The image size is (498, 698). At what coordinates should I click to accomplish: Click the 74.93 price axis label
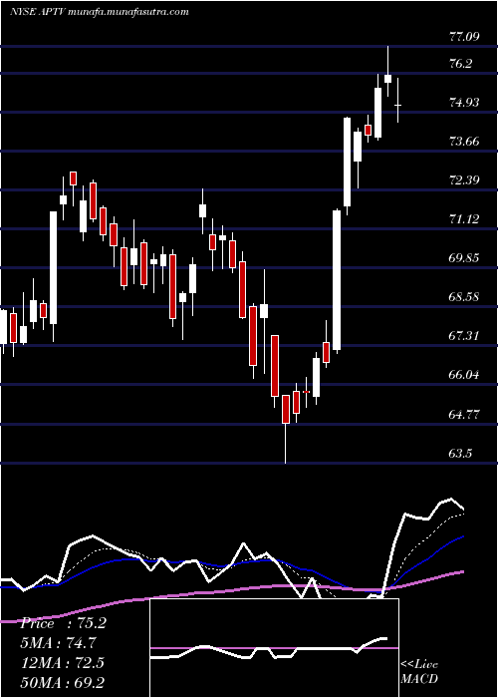coord(465,104)
